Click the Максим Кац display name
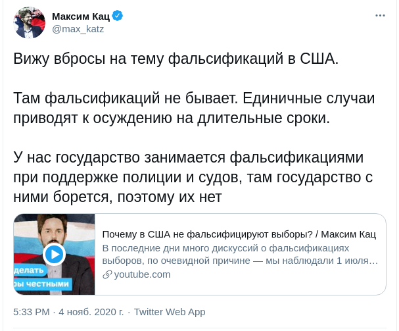Screen dimensions: 399x331 click(81, 16)
